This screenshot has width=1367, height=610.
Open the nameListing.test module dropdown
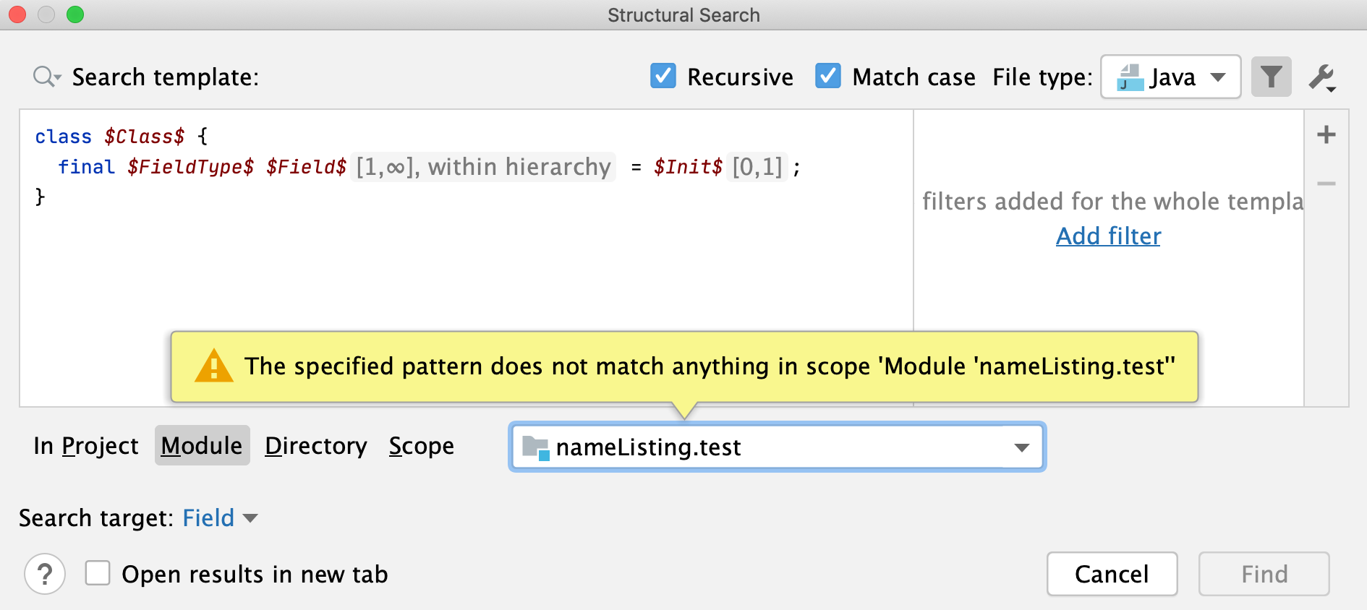click(x=1021, y=447)
